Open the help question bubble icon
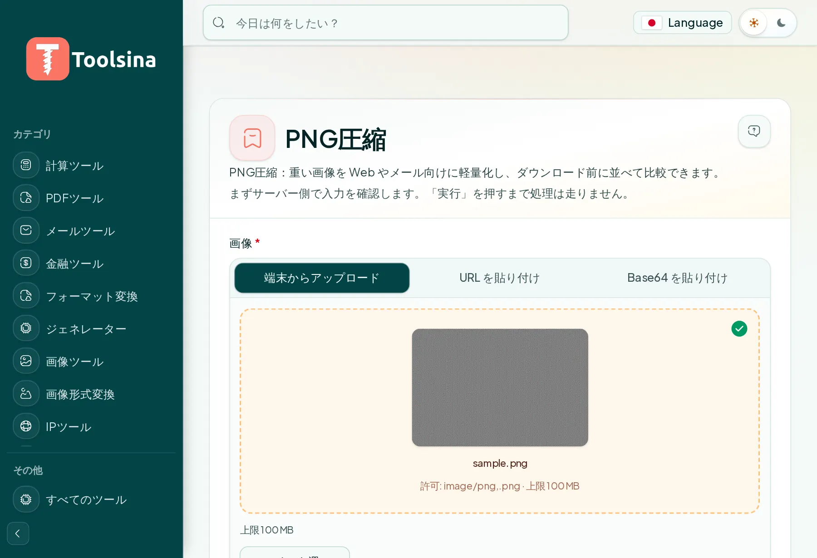The height and width of the screenshot is (558, 817). (754, 132)
